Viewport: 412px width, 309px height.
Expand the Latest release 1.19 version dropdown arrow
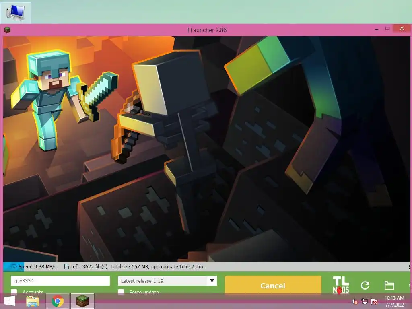coord(212,281)
